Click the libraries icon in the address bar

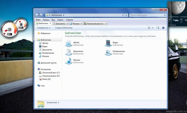(47, 15)
